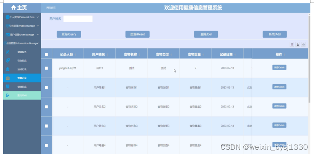314x155 pixels.
Task: Click the 食物名称1 cell
Action: (132, 87)
